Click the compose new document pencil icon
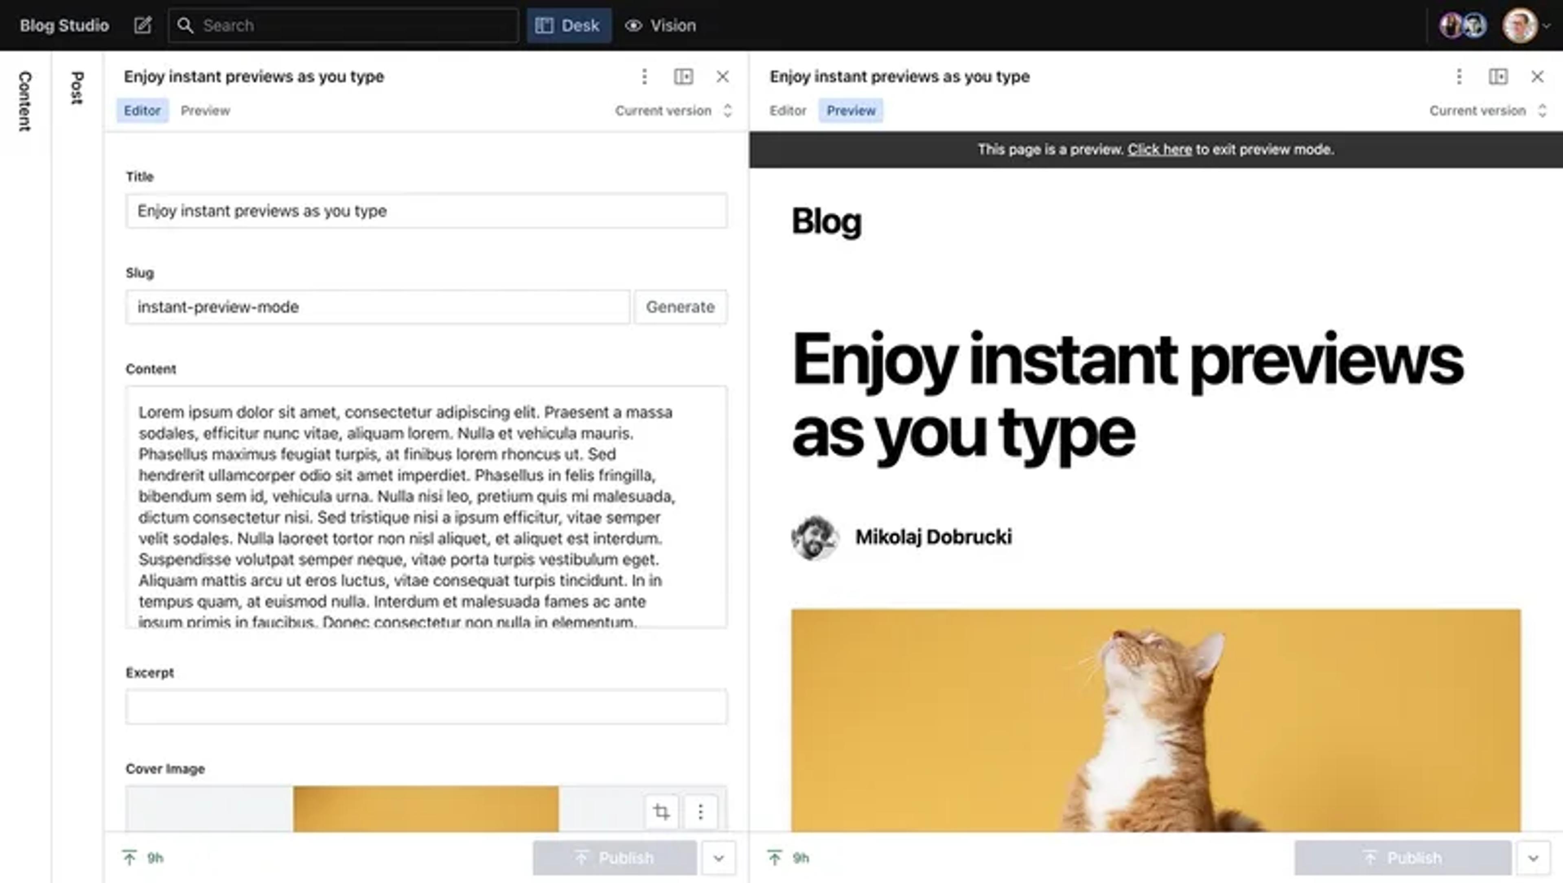 click(142, 26)
